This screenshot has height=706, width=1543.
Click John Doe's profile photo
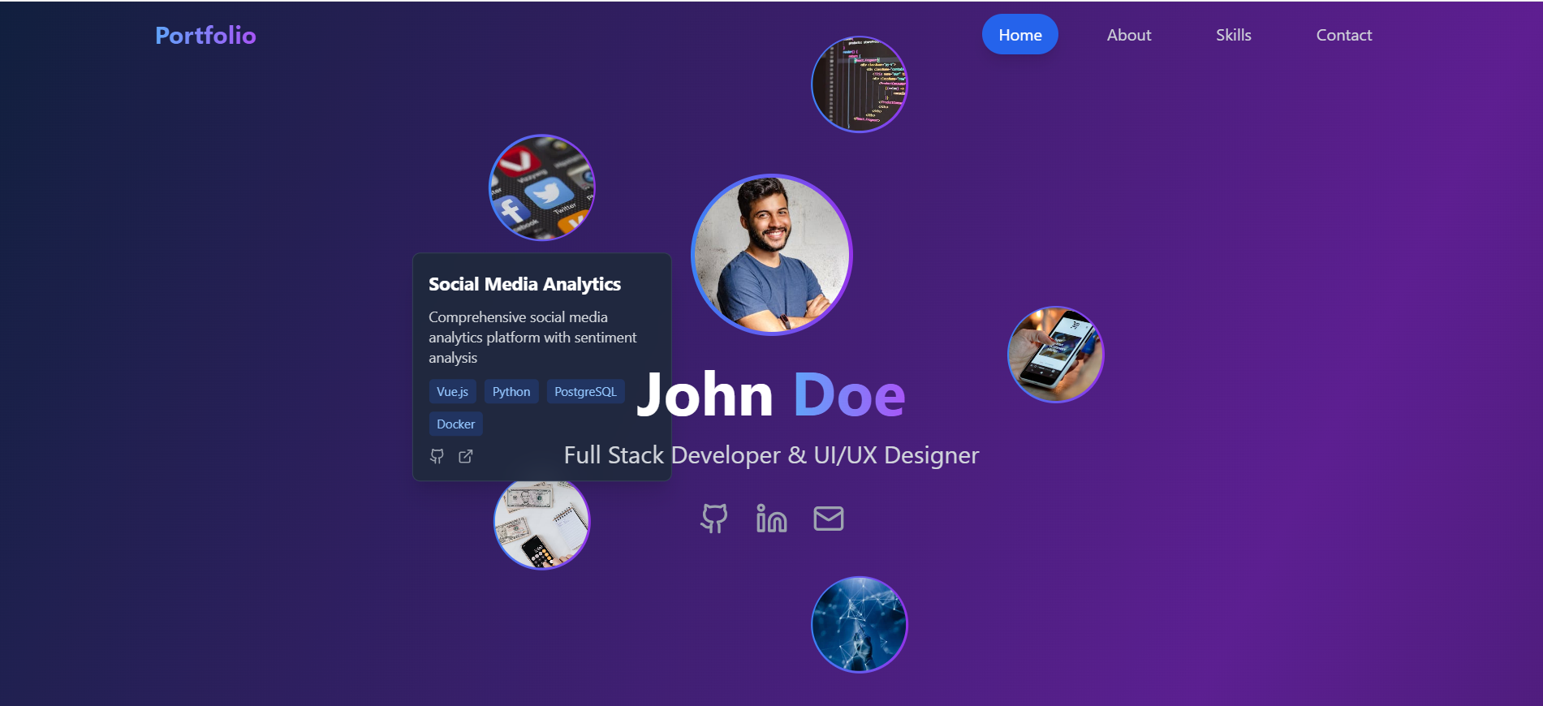pyautogui.click(x=771, y=254)
